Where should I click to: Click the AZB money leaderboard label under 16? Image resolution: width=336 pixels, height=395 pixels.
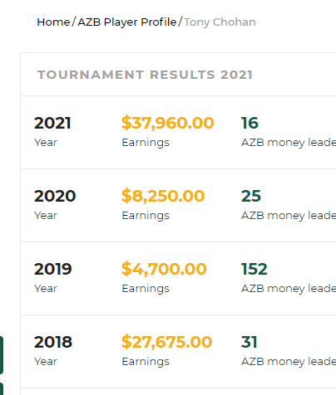click(289, 143)
